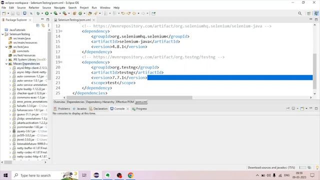
Task: Click the Debug bug toolbar icon
Action: tap(38, 13)
